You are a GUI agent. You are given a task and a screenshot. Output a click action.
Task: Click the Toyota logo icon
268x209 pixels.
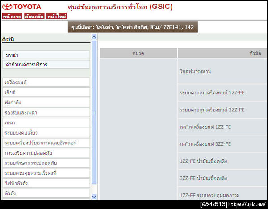click(x=7, y=7)
